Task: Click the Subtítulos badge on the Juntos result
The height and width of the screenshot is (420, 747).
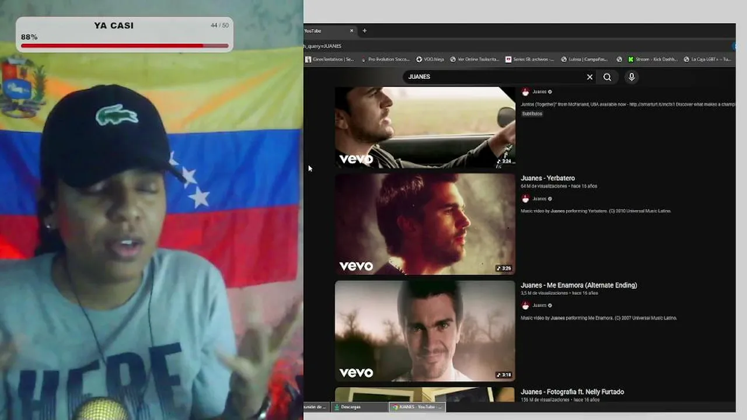Action: (532, 114)
